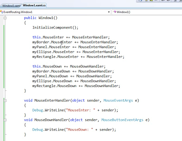
Task: Click the myBorder.MouseDown line
Action: click(x=73, y=71)
